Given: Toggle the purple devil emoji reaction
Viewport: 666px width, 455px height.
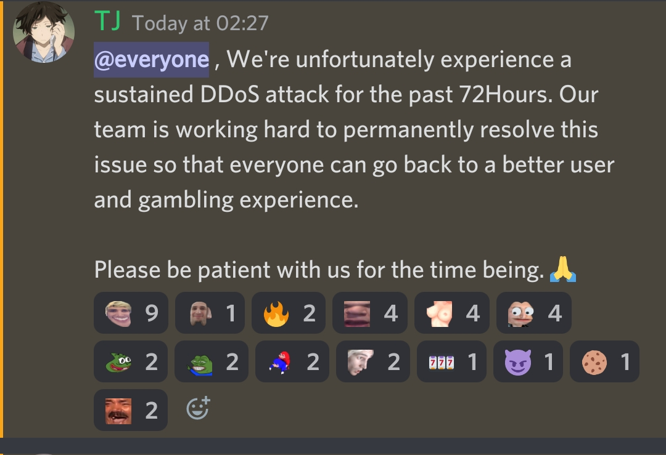Looking at the screenshot, I should pos(528,361).
